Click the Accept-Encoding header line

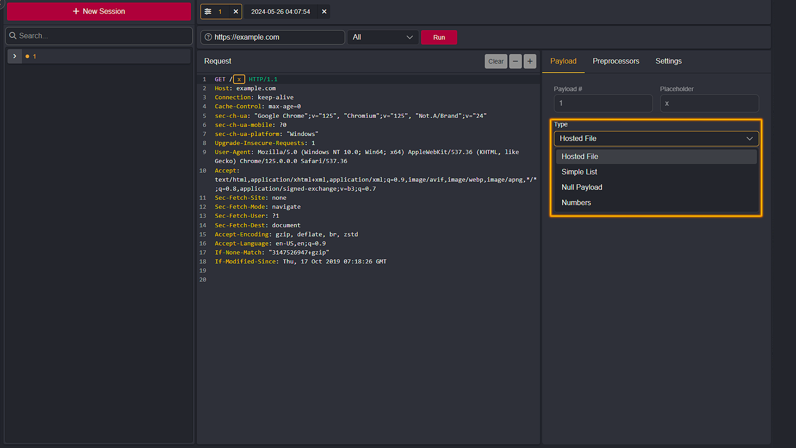point(286,234)
